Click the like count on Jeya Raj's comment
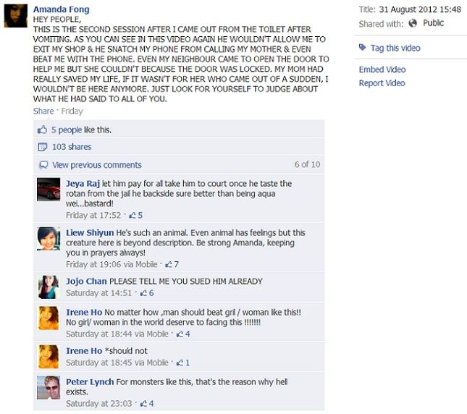 point(136,215)
